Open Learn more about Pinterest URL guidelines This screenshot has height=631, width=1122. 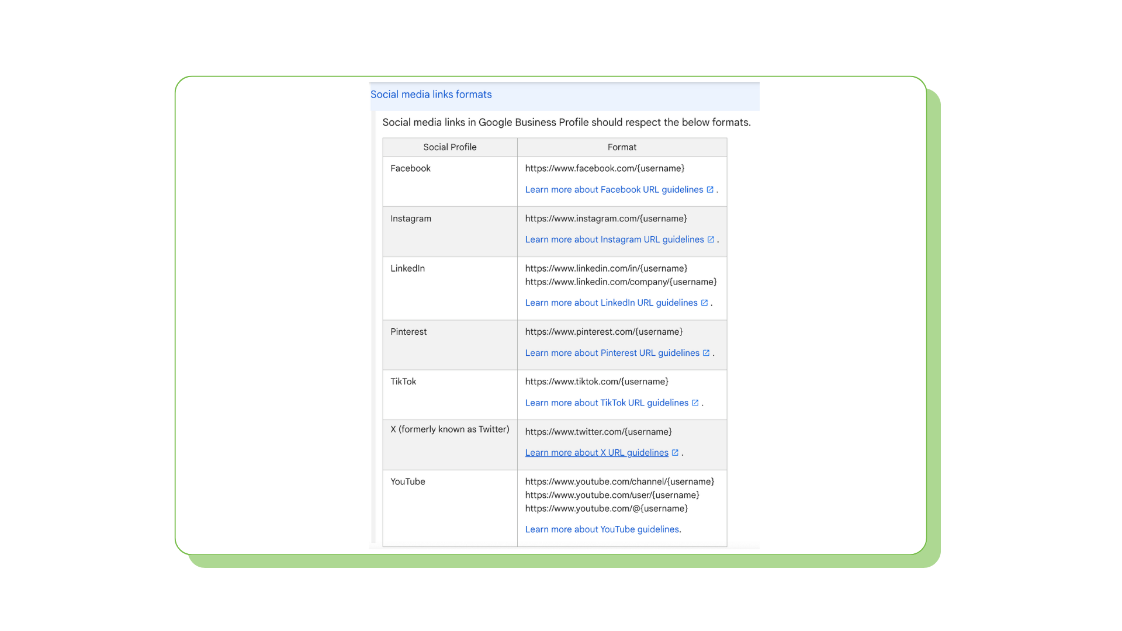[612, 353]
